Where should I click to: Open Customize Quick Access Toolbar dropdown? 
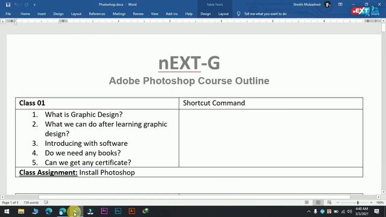[34, 5]
